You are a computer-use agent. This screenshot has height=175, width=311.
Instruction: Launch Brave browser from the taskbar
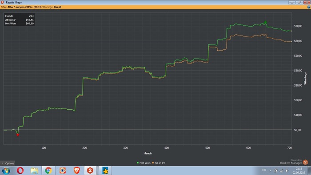77,171
